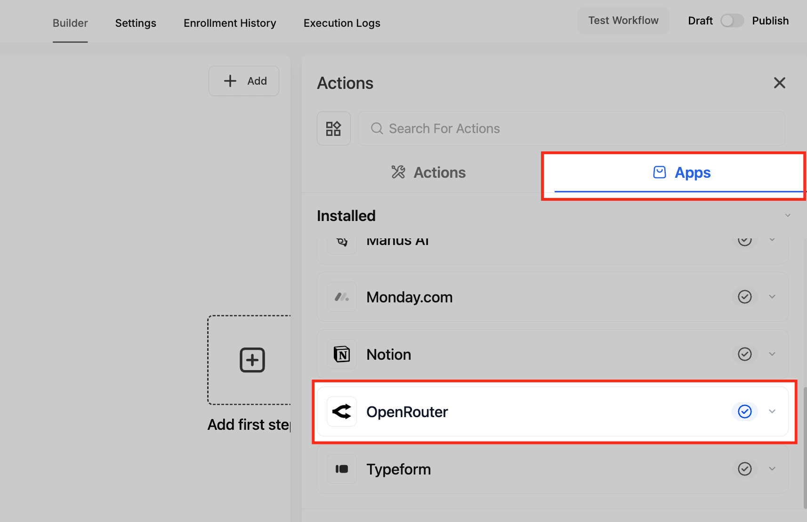The height and width of the screenshot is (522, 807).
Task: Select the Typeform app label
Action: [x=399, y=469]
